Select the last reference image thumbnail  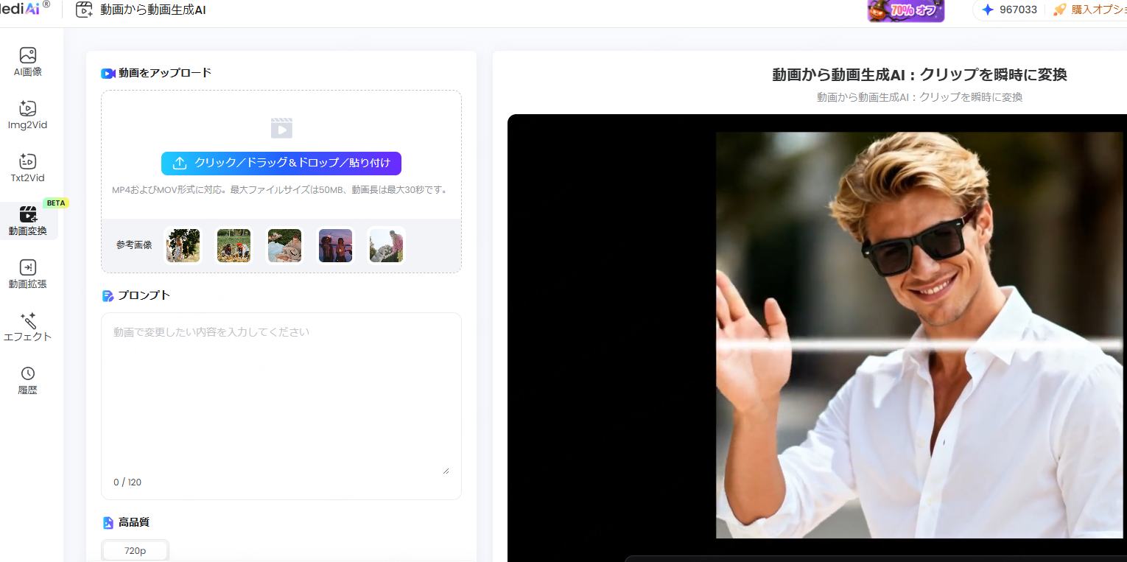tap(386, 245)
